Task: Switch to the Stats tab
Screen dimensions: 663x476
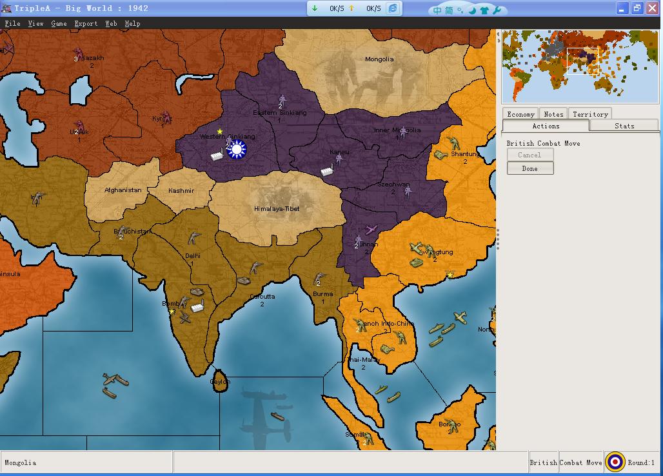Action: click(x=624, y=126)
